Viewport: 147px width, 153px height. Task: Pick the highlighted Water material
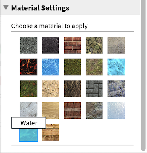click(x=29, y=135)
